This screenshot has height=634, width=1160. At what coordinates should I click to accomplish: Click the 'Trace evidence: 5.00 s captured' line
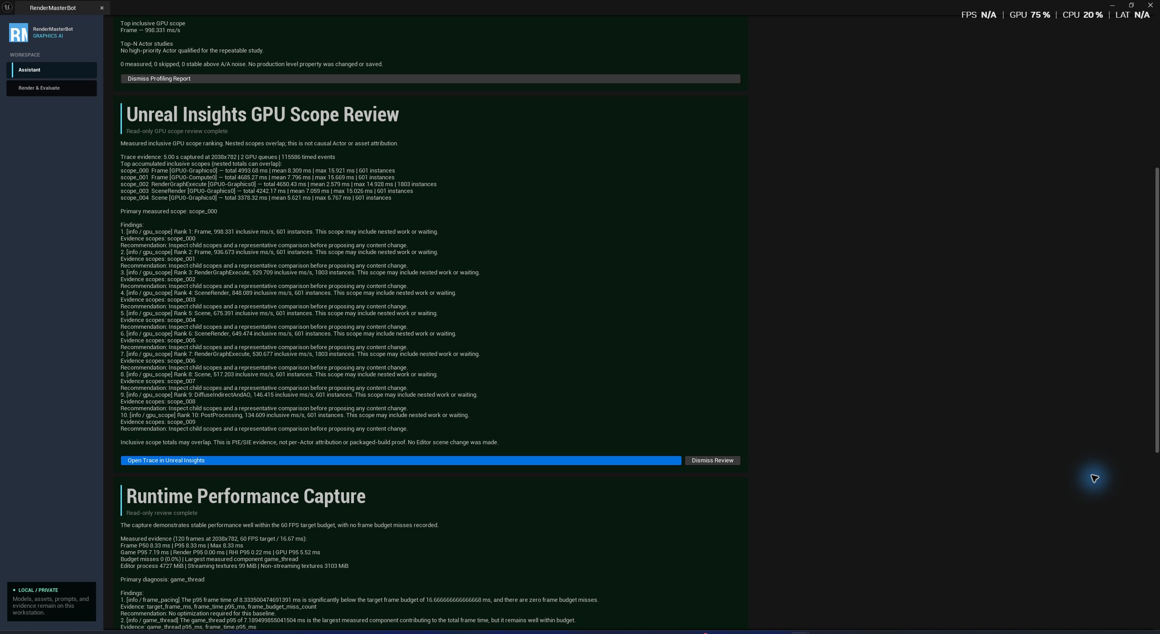pyautogui.click(x=227, y=157)
